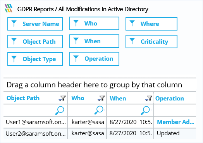The height and width of the screenshot is (143, 203).
Task: Select the User2@saramsoft.on... cell
Action: coord(36,133)
